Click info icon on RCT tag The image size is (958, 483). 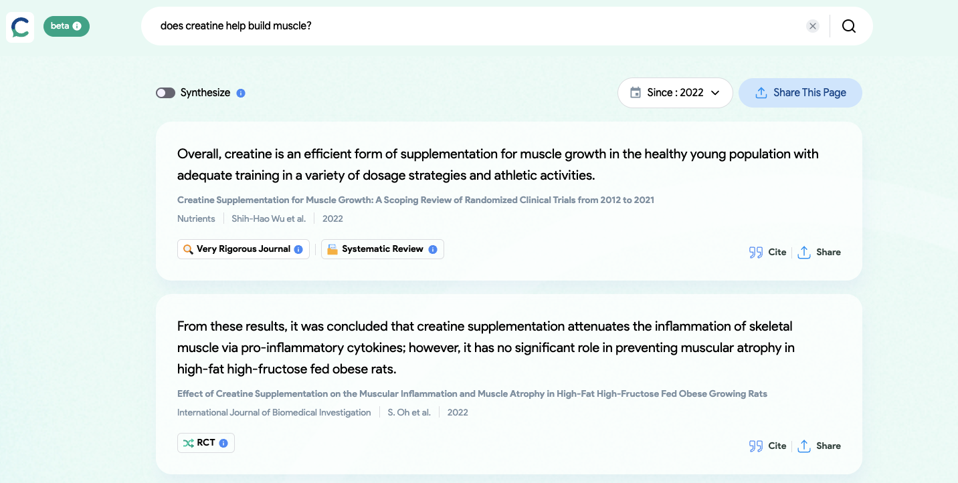tap(223, 443)
